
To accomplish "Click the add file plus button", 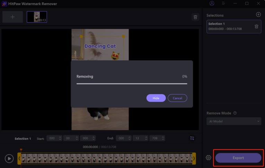I will [x=12, y=17].
